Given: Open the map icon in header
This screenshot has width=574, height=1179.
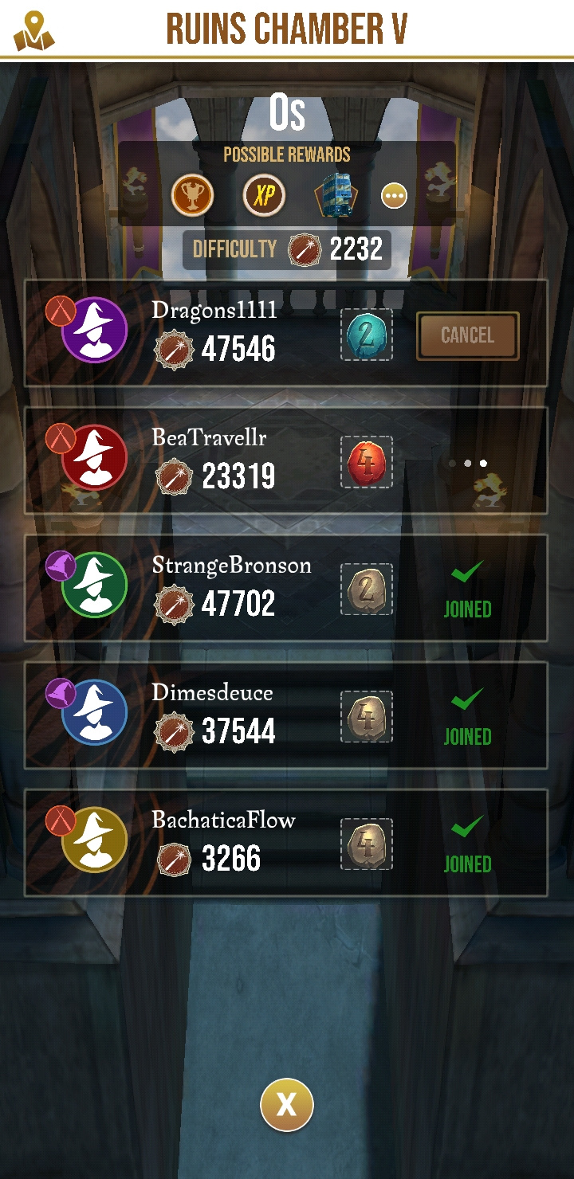Looking at the screenshot, I should coord(34,31).
